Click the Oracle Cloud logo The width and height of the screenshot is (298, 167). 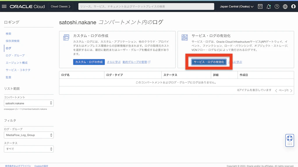click(27, 6)
